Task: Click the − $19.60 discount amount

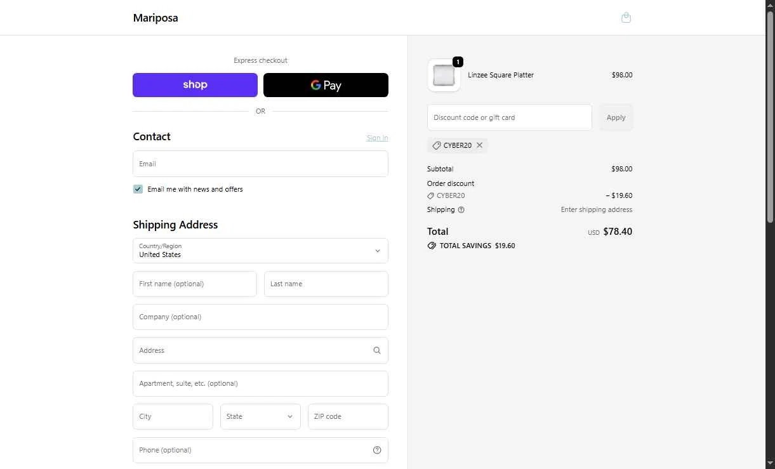Action: 619,195
